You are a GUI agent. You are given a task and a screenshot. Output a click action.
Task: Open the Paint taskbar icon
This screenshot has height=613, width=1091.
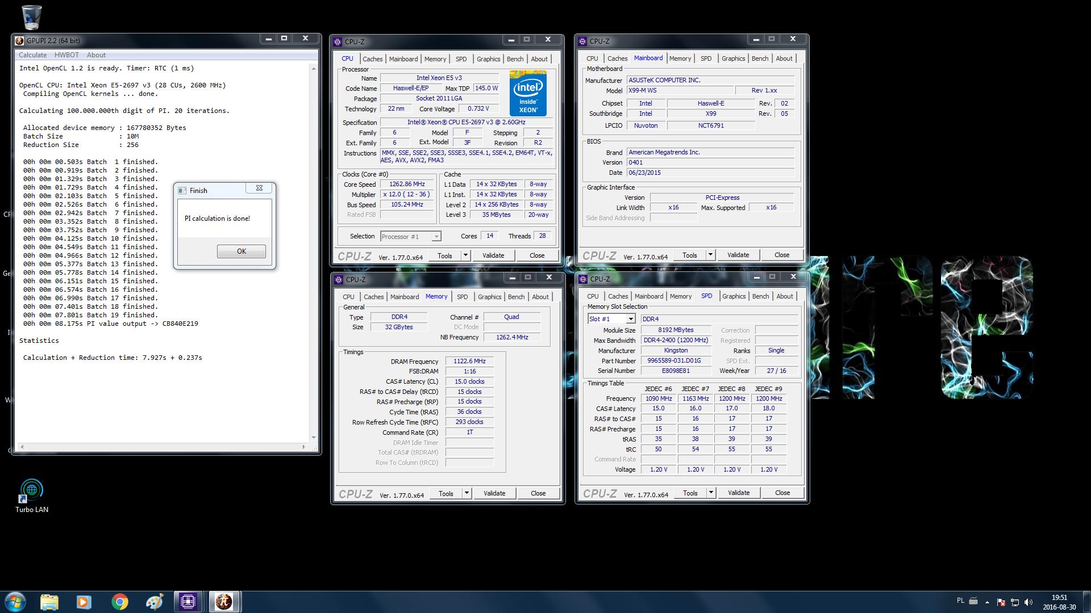(154, 601)
